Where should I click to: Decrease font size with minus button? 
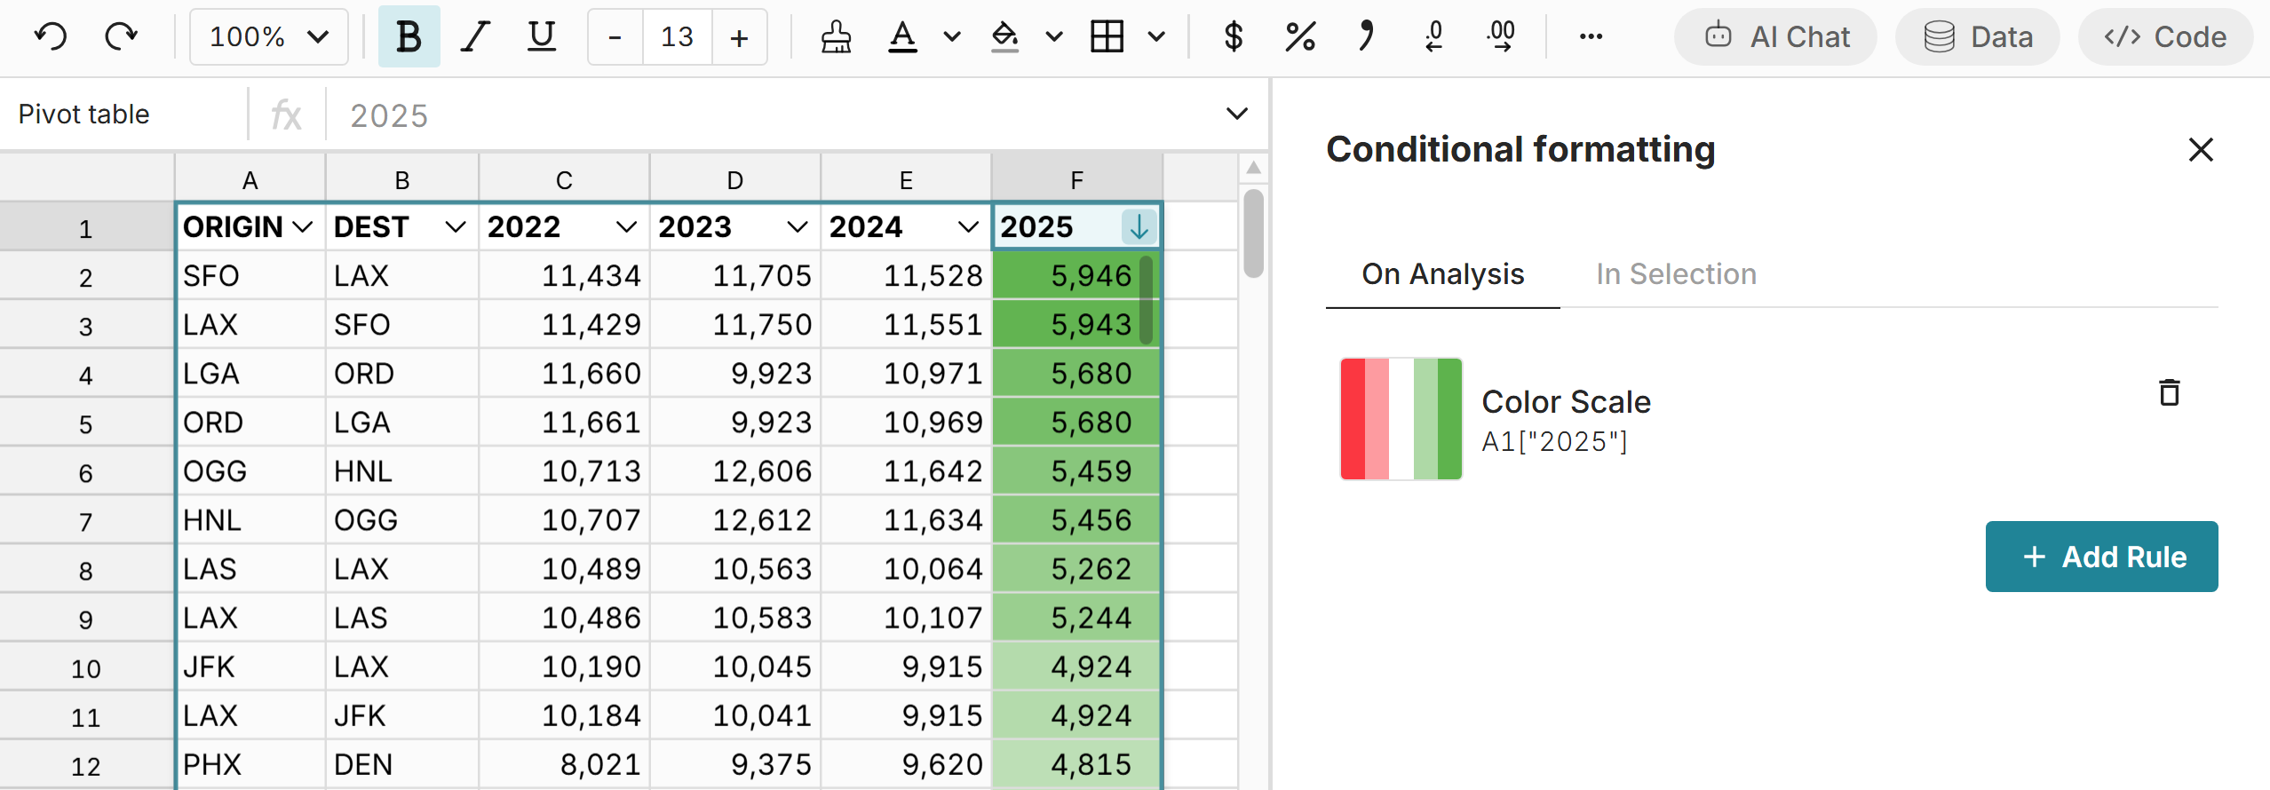[615, 37]
